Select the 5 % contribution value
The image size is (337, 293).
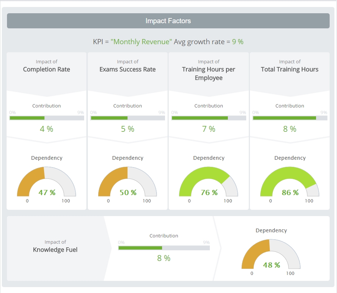tap(128, 129)
